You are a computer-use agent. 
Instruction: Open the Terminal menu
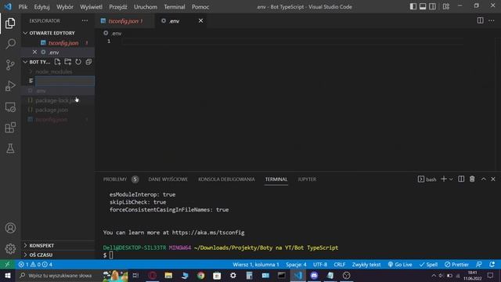(175, 7)
